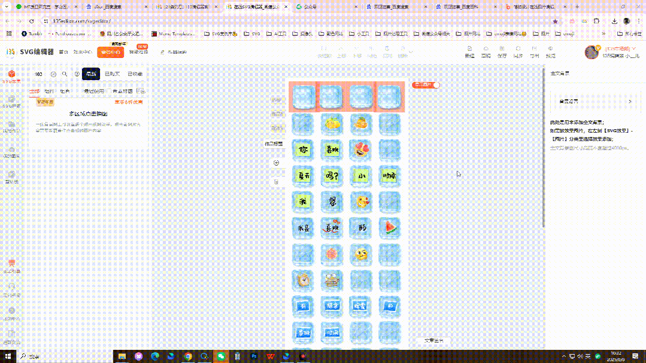Viewport: 646px width, 363px height.
Task: Click the Windows Start button
Action: click(x=8, y=356)
